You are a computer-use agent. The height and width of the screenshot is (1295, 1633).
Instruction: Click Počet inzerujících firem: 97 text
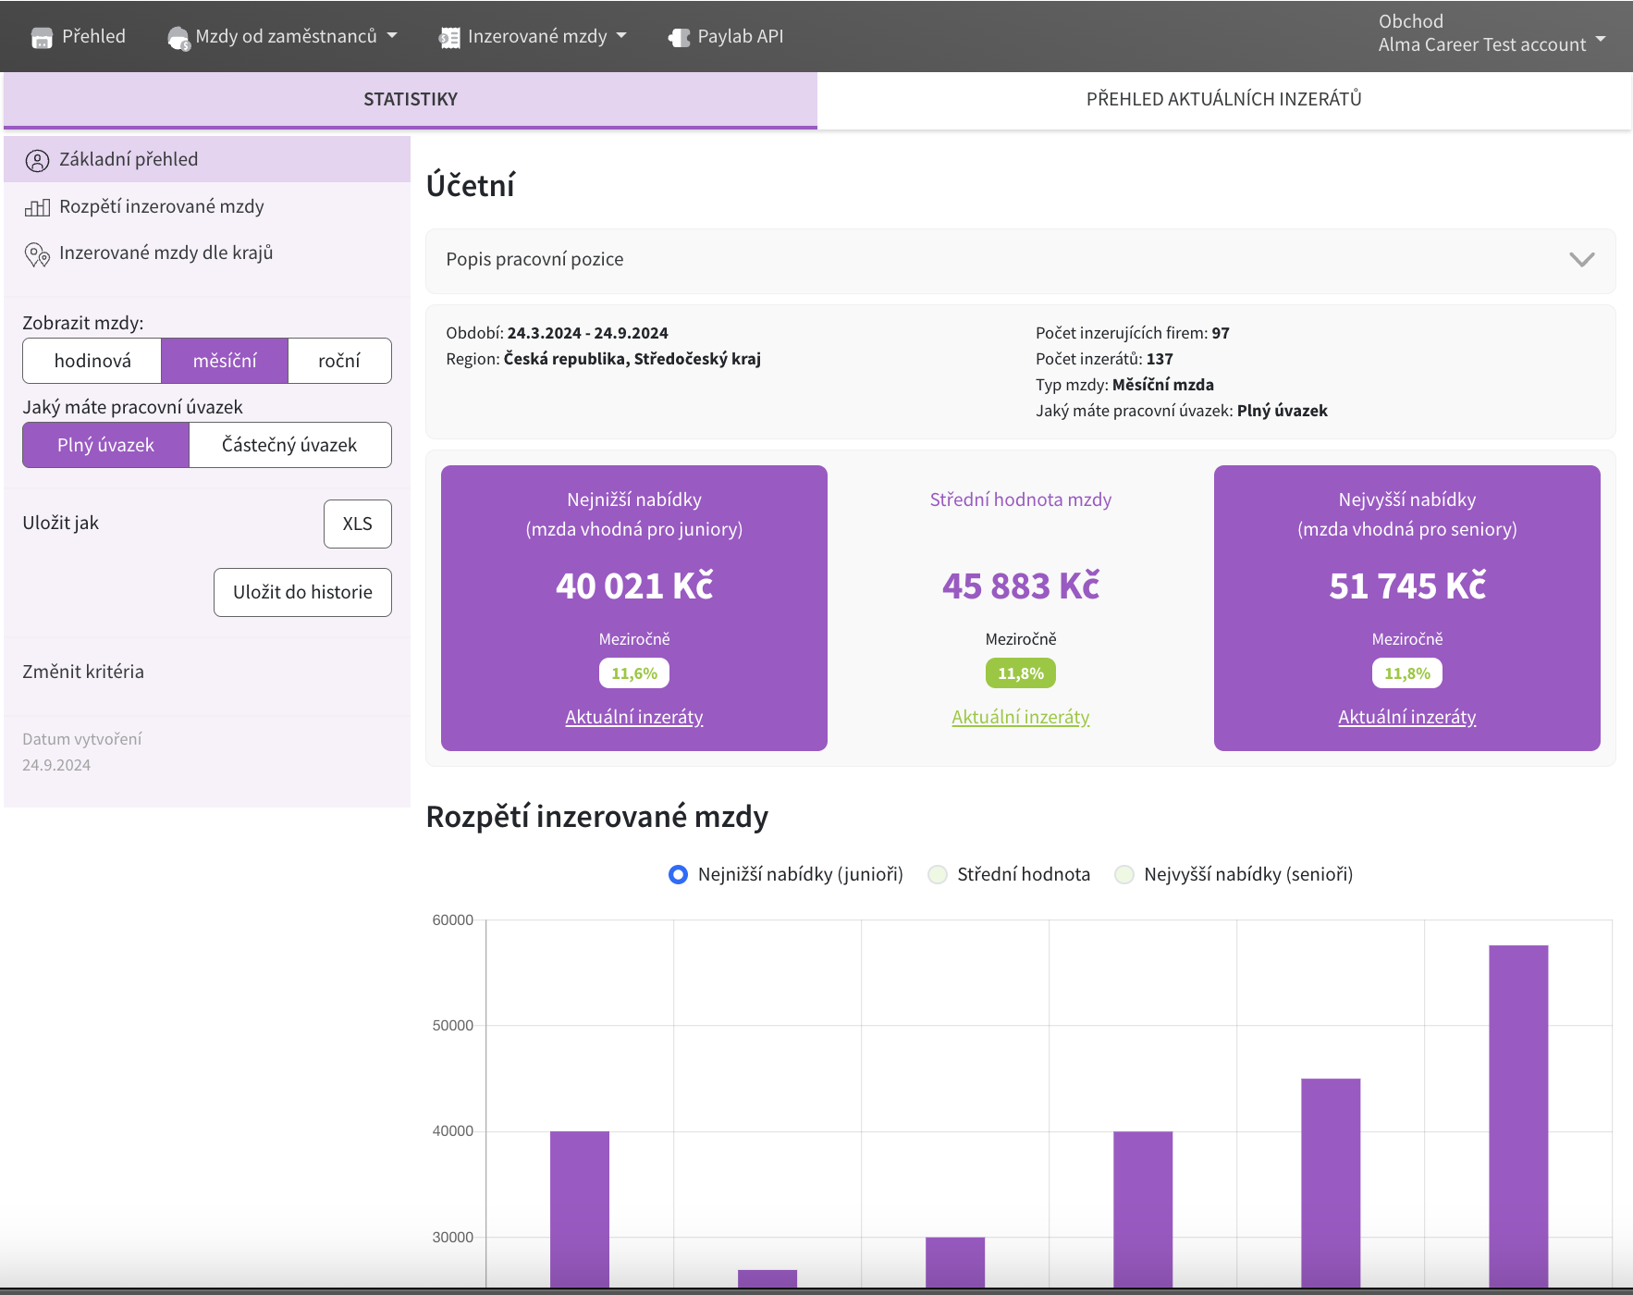click(1133, 333)
